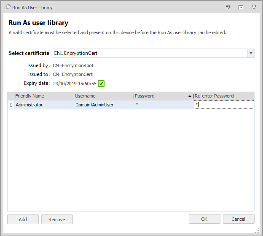Select the Domain\AdminUser username cell
Viewport: 263px width, 236px height.
click(103, 105)
